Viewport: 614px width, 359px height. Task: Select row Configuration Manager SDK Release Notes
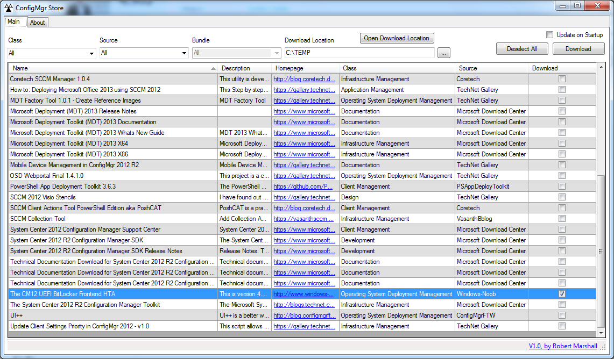(302, 251)
